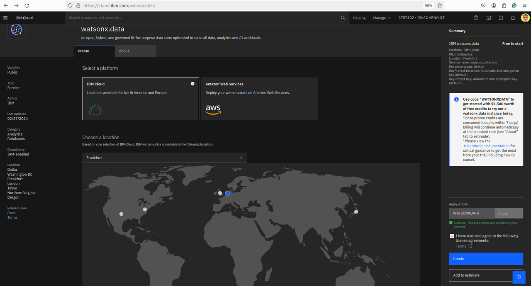Viewport: 531px width, 286px height.
Task: Click the 90% zoom level indicator
Action: click(428, 5)
